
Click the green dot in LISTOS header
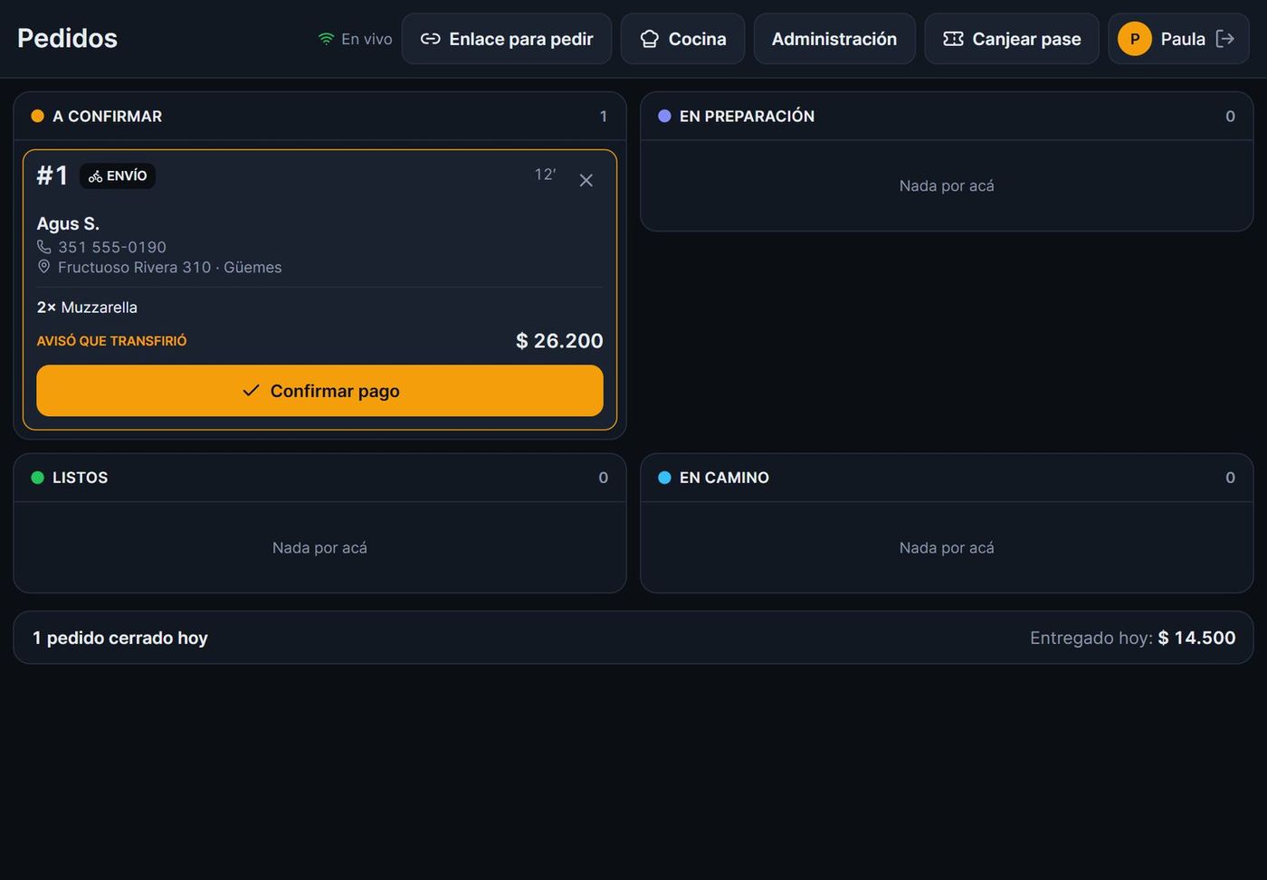37,478
